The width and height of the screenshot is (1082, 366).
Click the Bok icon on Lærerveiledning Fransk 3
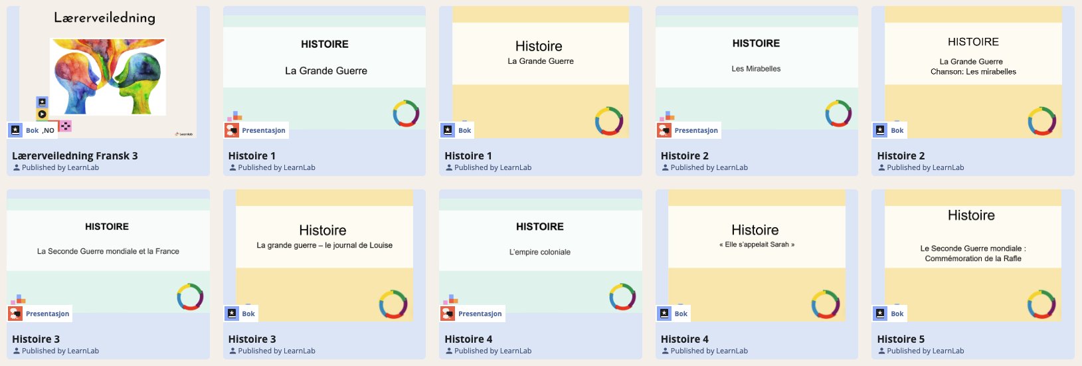pyautogui.click(x=16, y=130)
